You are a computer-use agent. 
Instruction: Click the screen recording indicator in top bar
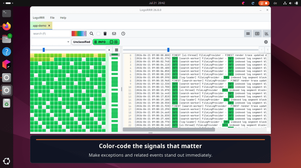(264, 3)
